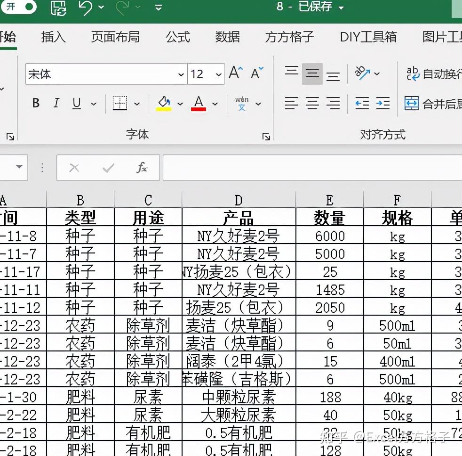Click the Decrease Indent icon
This screenshot has height=456, width=462.
click(362, 103)
